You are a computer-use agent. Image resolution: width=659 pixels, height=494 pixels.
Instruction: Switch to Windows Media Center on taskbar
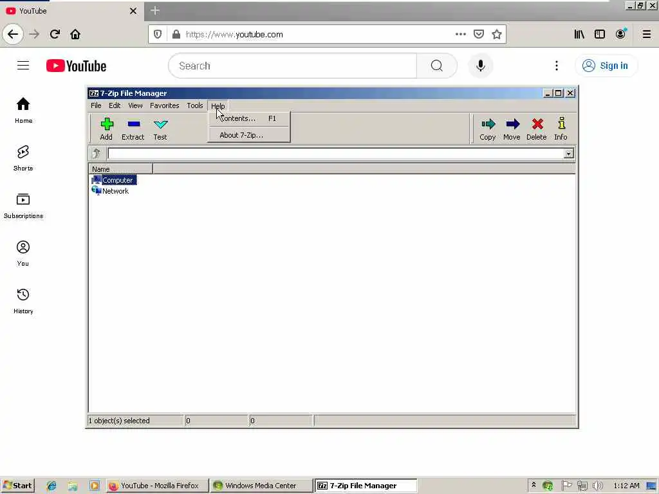(x=261, y=486)
